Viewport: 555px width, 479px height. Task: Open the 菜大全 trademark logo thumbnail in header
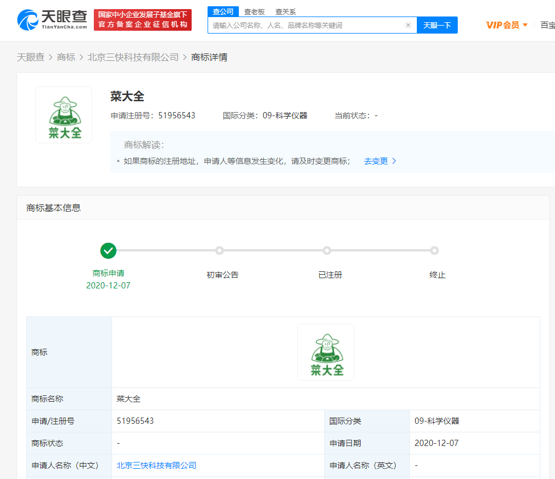coord(64,115)
